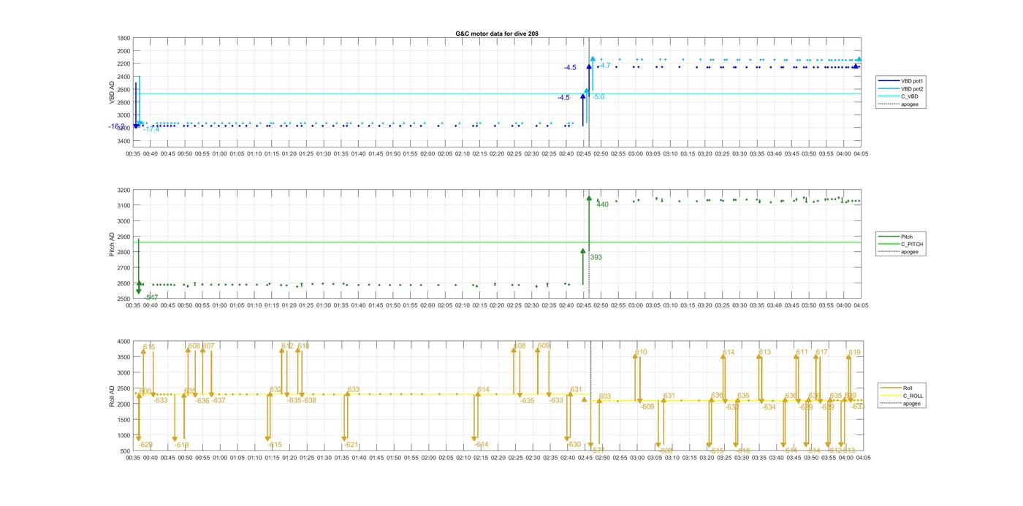The width and height of the screenshot is (1023, 506).
Task: Click the '-637' roll move label
Action: tap(218, 400)
